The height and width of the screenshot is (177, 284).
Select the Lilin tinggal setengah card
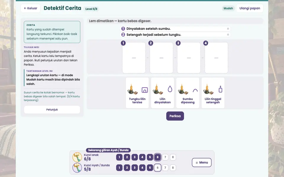[x=213, y=93]
